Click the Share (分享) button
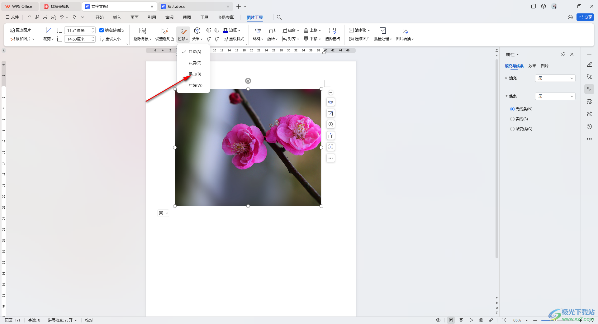 click(x=585, y=17)
